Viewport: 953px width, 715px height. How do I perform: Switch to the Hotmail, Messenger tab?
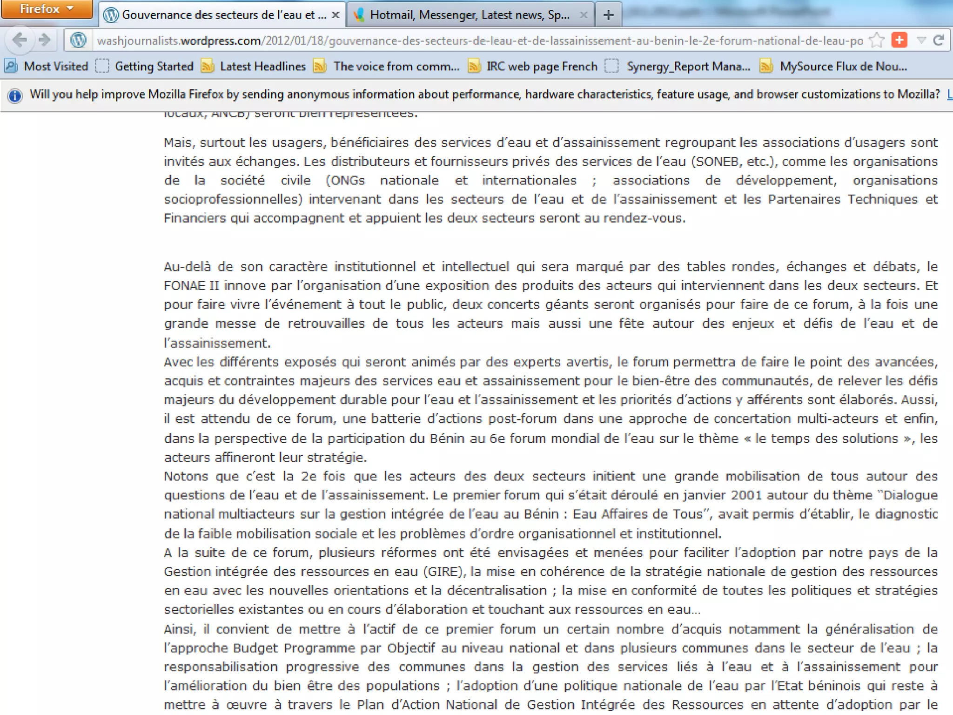pos(468,15)
